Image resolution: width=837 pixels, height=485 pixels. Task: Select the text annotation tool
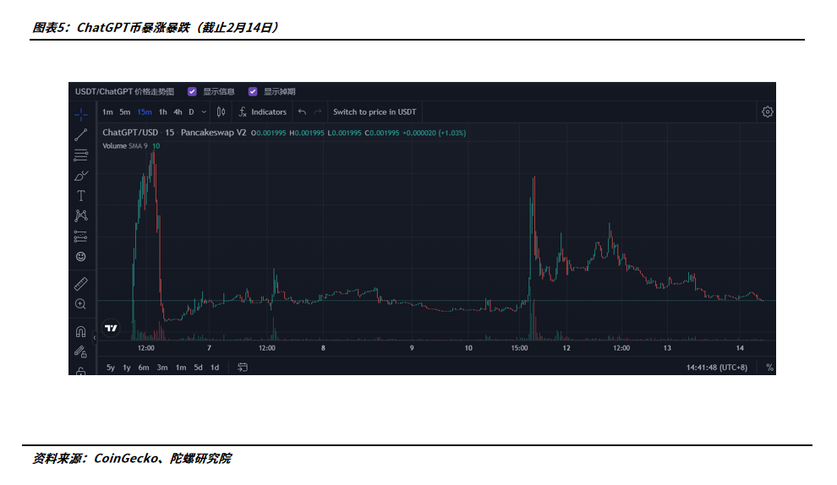point(81,195)
